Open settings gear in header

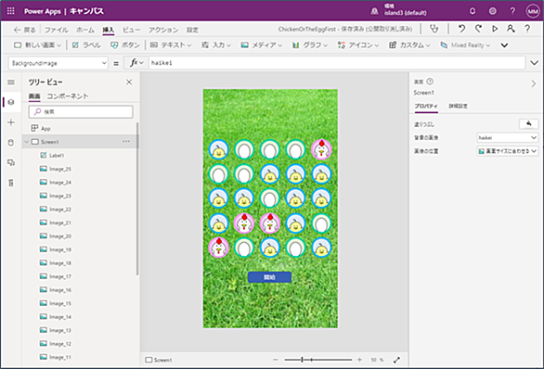click(492, 11)
